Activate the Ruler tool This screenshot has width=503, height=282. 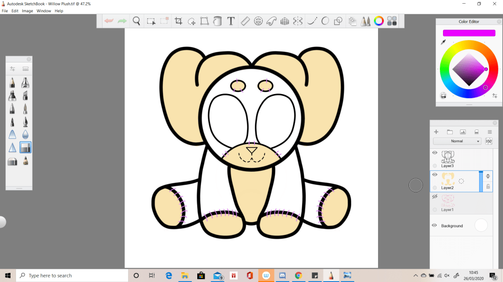(x=245, y=21)
